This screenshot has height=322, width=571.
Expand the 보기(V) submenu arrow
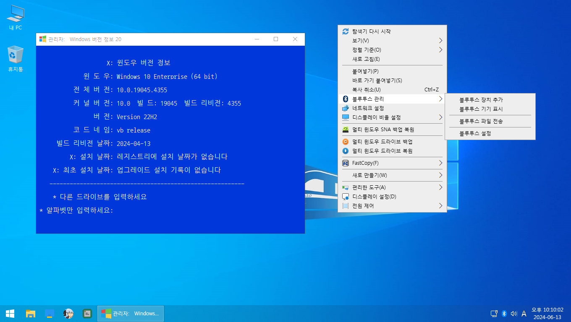click(441, 41)
